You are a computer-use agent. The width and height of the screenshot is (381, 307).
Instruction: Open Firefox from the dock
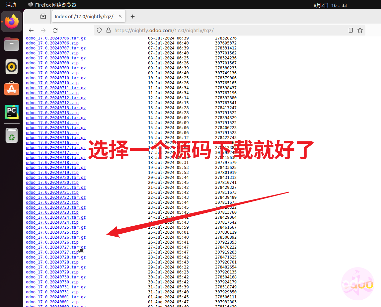[12, 21]
